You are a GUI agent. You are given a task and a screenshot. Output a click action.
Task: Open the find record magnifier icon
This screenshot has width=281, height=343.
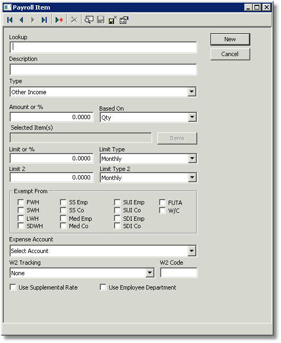pos(89,20)
